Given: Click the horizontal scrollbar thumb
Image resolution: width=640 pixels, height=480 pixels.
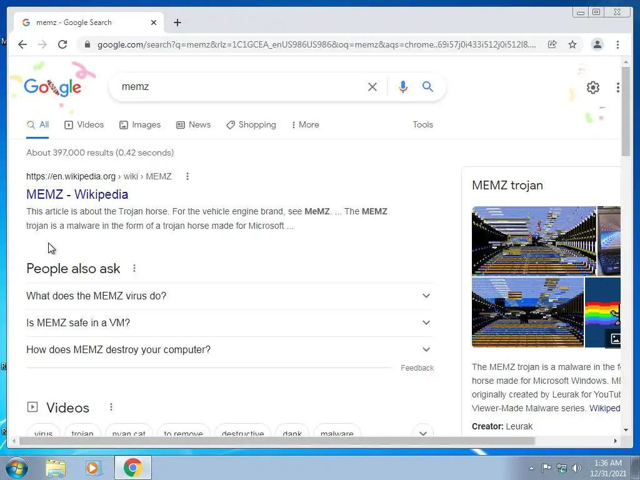Looking at the screenshot, I should pos(277,441).
